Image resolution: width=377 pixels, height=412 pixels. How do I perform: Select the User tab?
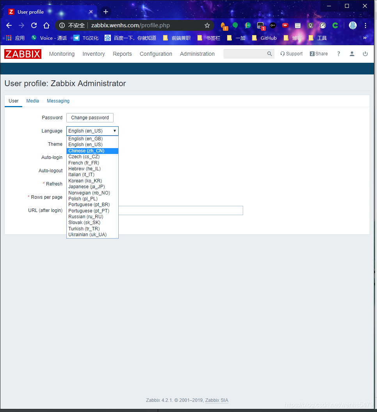(13, 101)
